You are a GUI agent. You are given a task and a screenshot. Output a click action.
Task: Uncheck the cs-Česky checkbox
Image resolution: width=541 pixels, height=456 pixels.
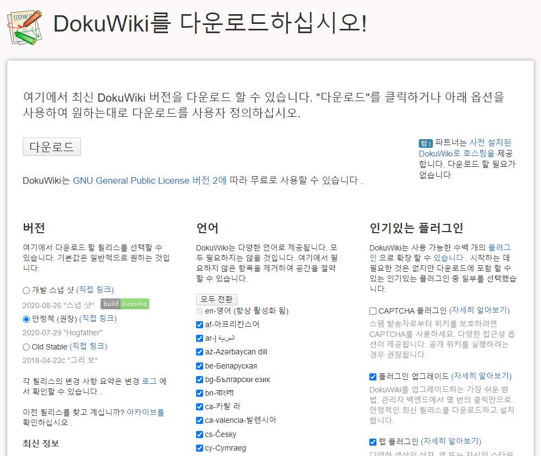(x=199, y=434)
